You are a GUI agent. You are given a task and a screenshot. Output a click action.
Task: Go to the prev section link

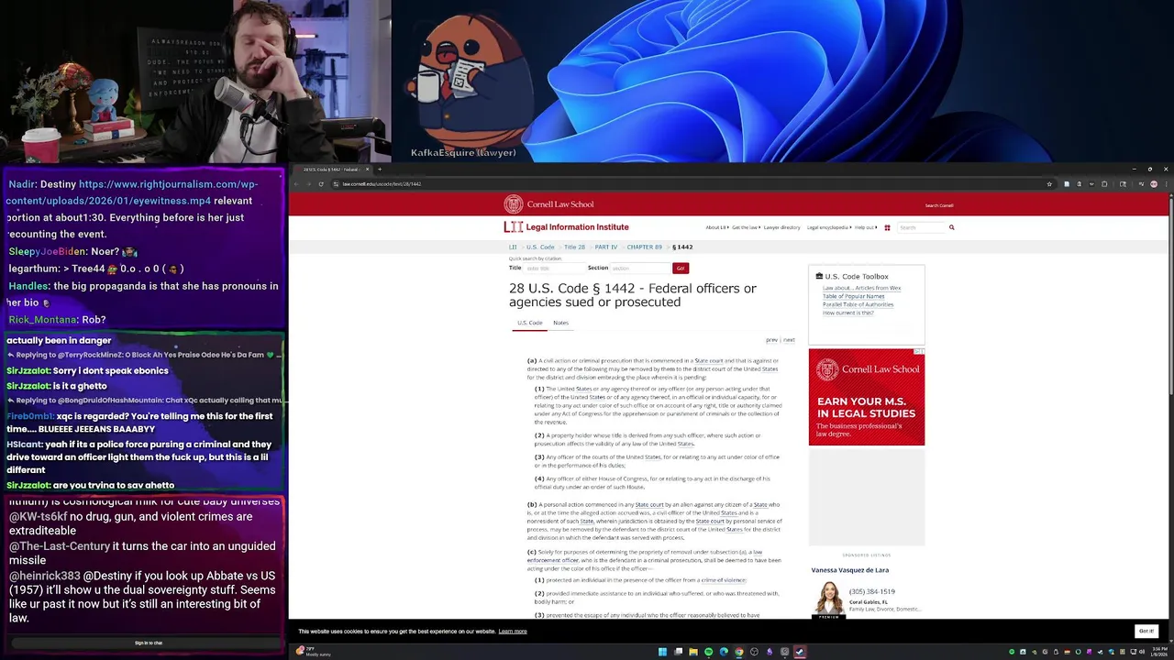click(771, 340)
